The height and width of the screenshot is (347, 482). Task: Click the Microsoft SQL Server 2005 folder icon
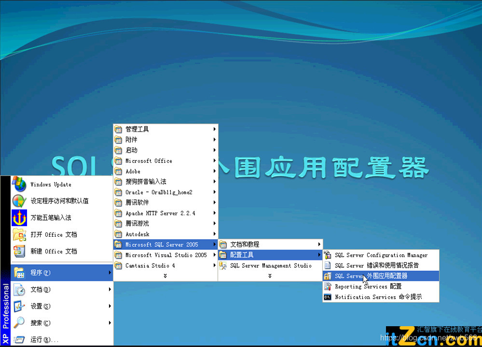[x=118, y=245]
